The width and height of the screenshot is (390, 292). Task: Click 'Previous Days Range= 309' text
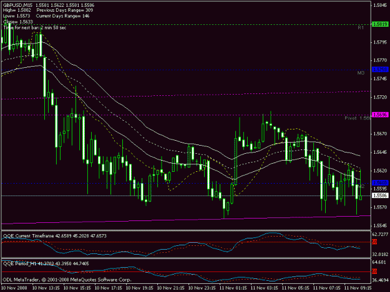(x=65, y=11)
